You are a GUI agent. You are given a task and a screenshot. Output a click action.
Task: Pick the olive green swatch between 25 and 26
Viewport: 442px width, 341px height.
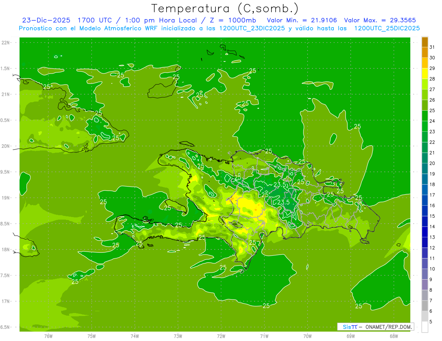point(425,105)
